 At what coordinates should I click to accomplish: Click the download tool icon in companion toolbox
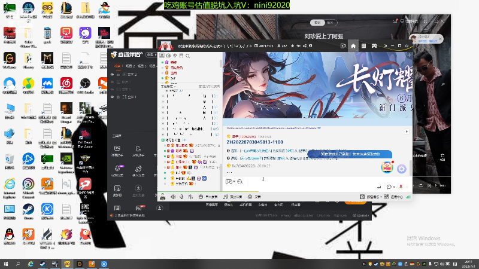click(138, 190)
